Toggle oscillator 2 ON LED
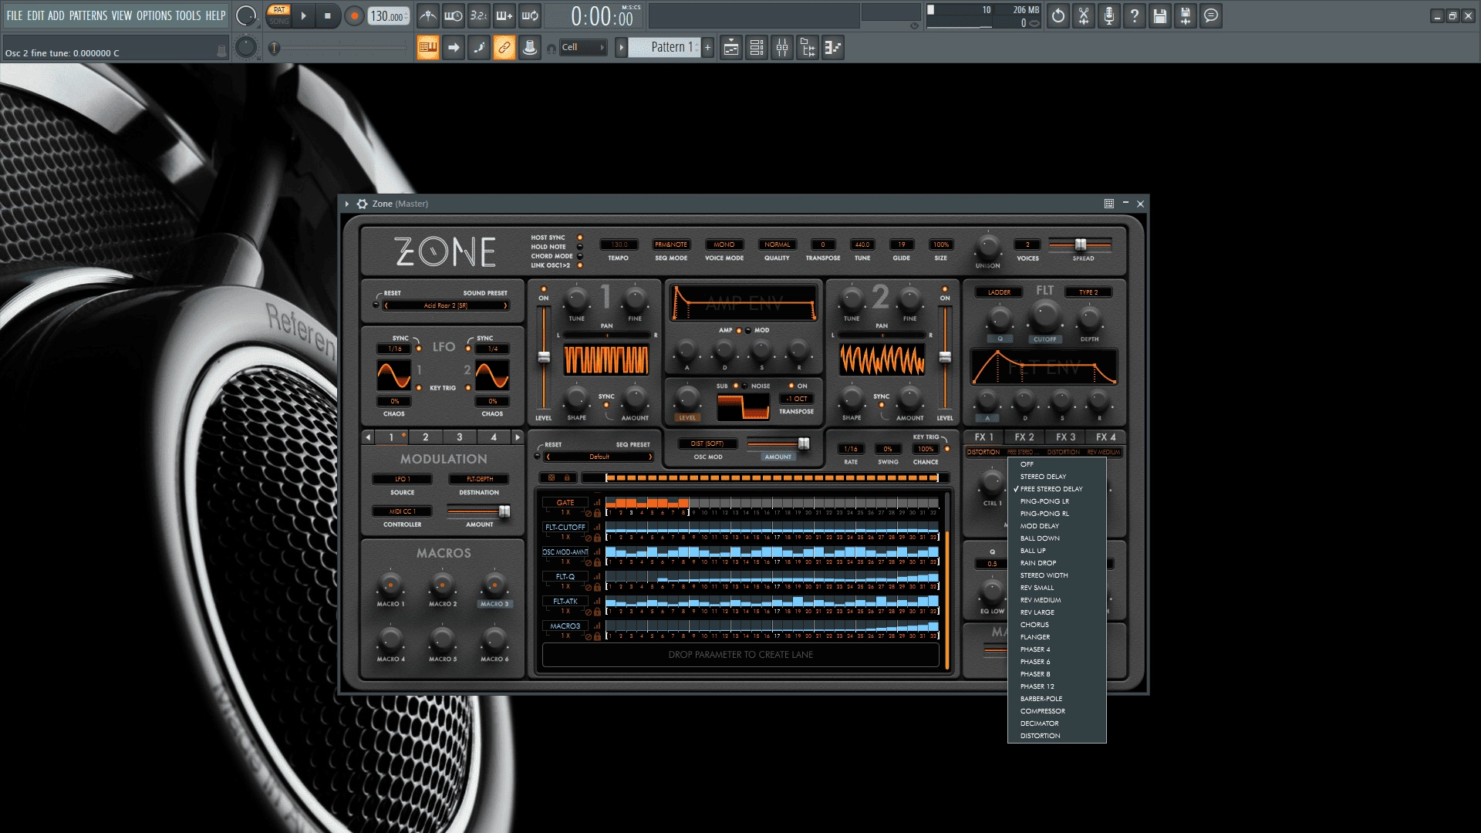Screen dimensions: 1481x833 (x=945, y=290)
